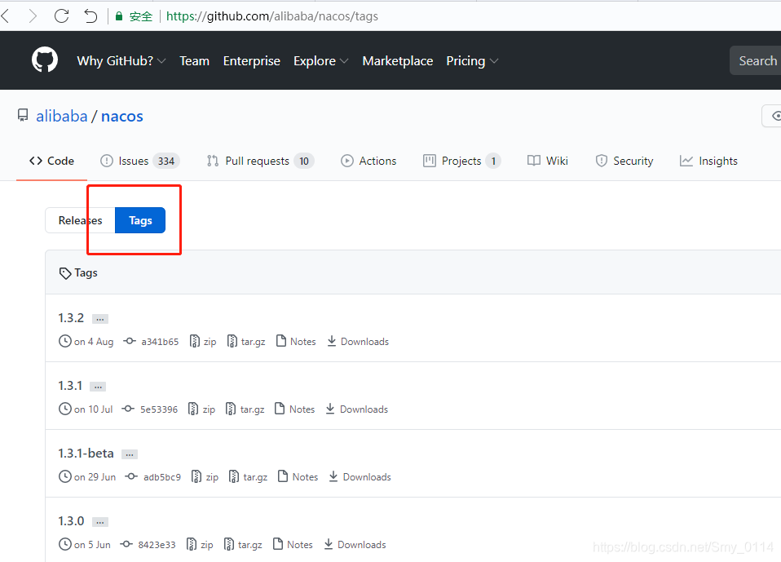This screenshot has width=781, height=562.
Task: Click the tag icon in Tags header
Action: pos(64,273)
